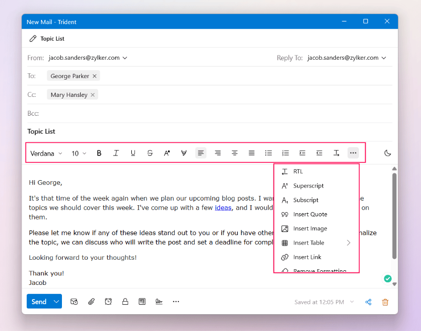Viewport: 421px width, 331px height.
Task: Open the text highlight color tool
Action: coord(184,153)
